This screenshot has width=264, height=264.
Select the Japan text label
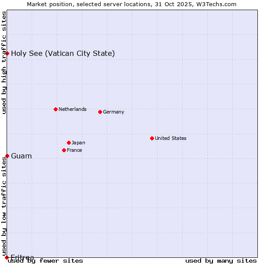click(78, 143)
